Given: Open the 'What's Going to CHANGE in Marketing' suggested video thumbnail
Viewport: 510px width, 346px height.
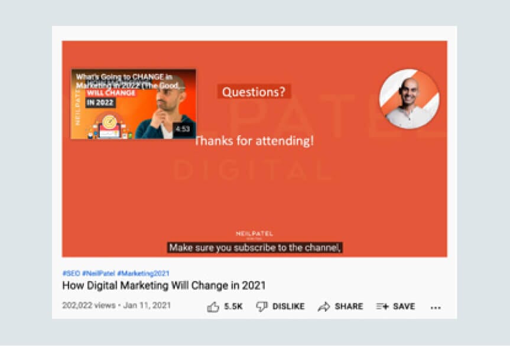Looking at the screenshot, I should pos(134,104).
